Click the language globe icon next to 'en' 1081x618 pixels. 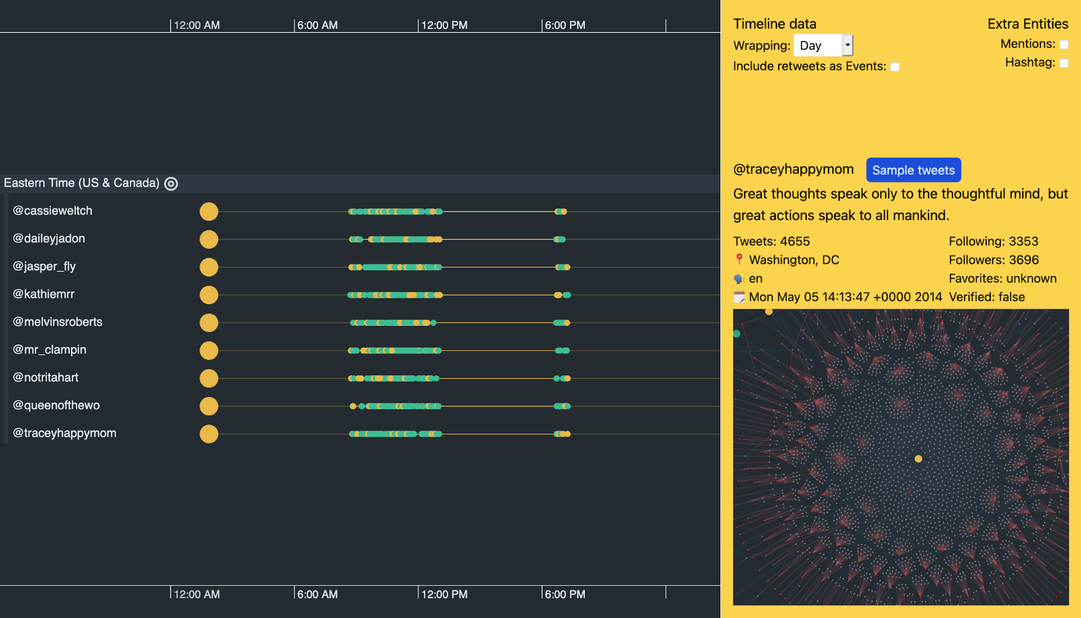[739, 278]
